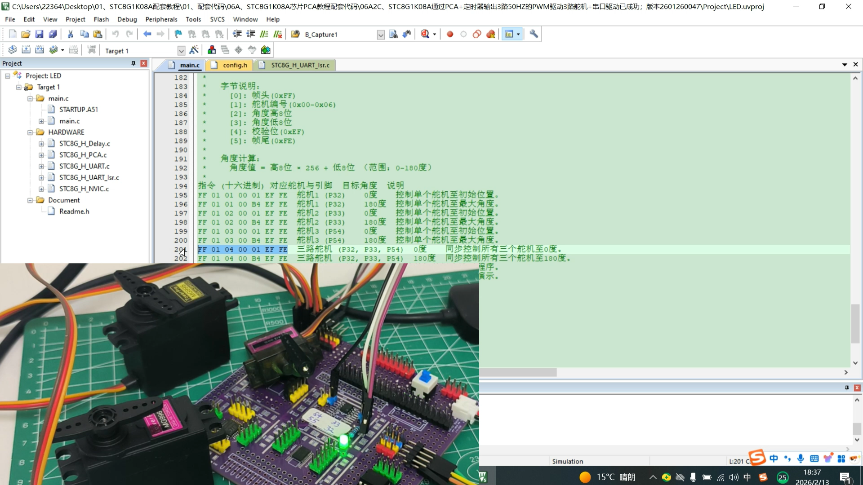Screen dimensions: 863x485
Task: Collapse the HARDWARE group
Action: [x=30, y=132]
